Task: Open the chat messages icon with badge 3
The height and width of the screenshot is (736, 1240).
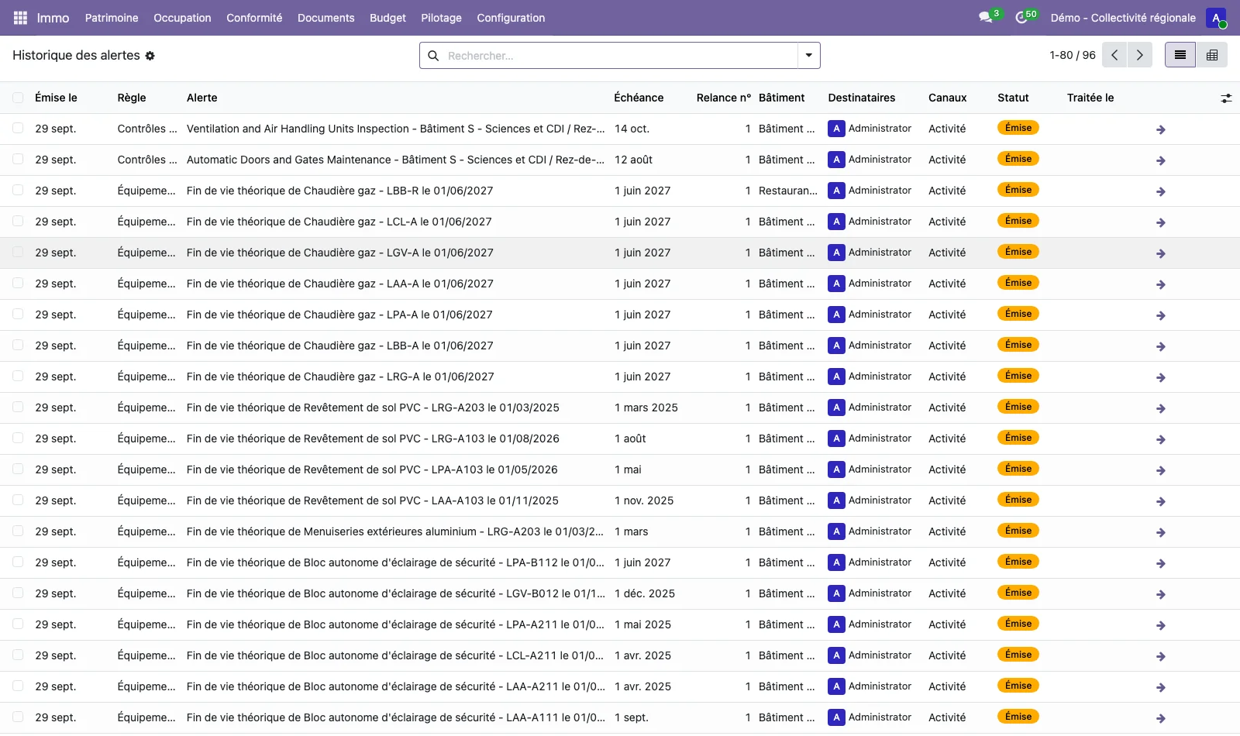Action: pos(986,17)
